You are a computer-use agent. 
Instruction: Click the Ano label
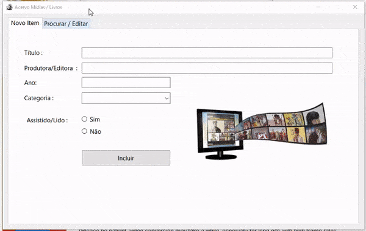(x=30, y=83)
